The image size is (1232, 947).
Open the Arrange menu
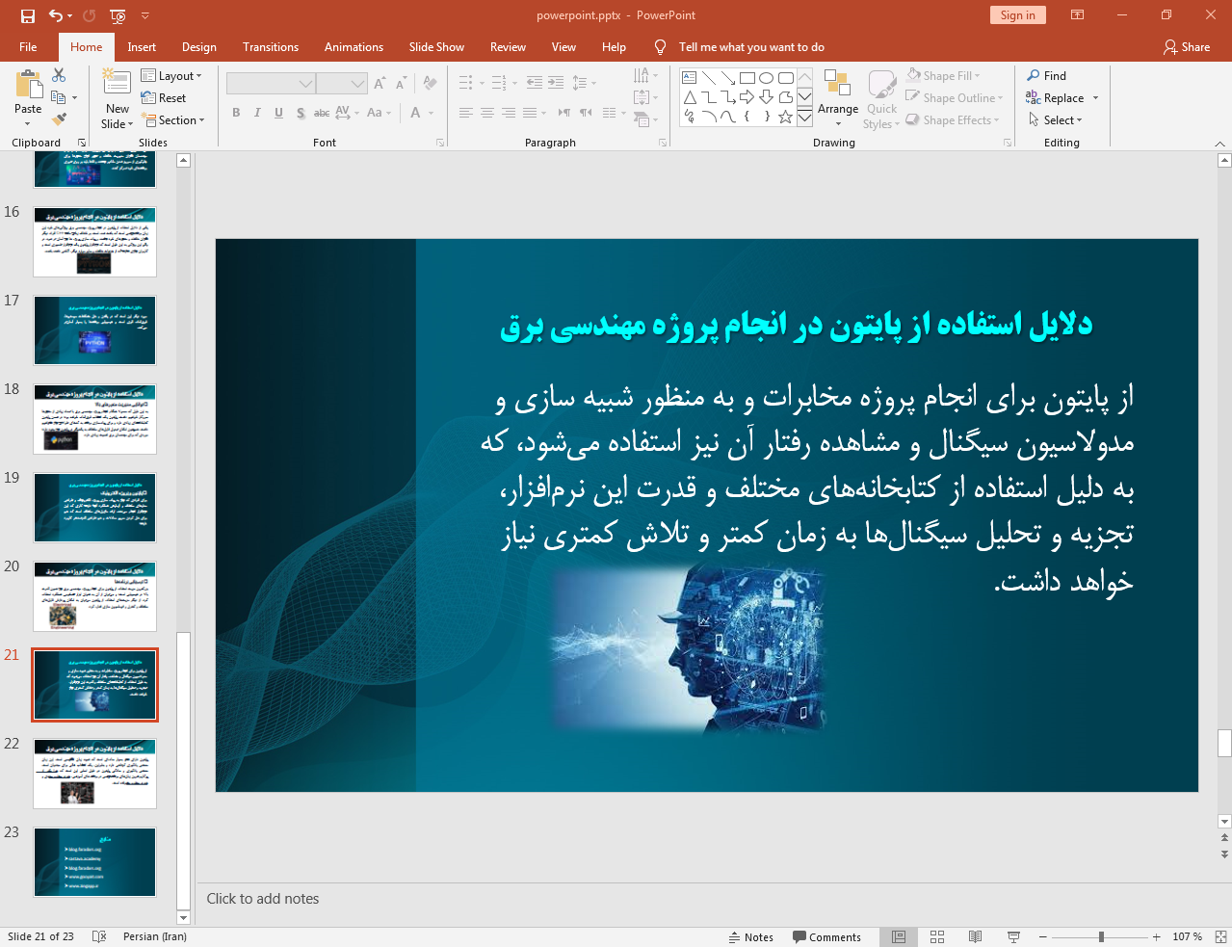[838, 99]
